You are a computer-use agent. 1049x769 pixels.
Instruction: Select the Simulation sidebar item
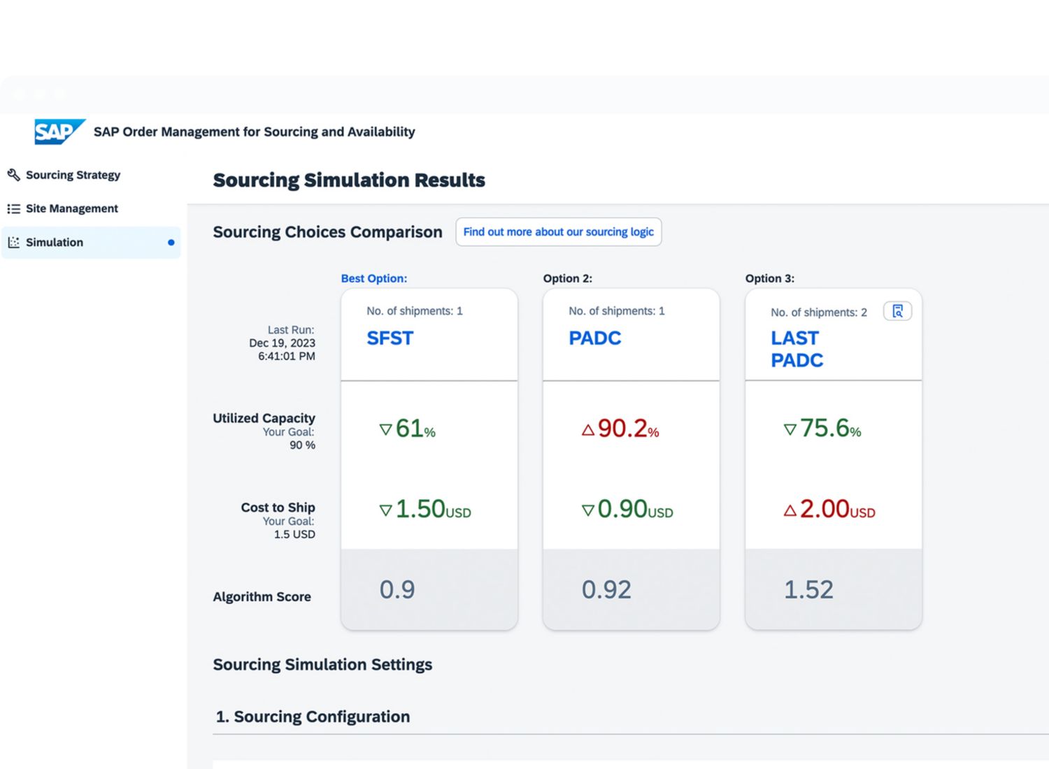[x=55, y=243]
